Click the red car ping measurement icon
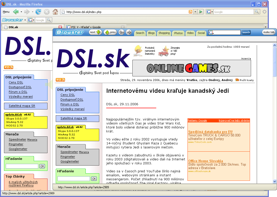This screenshot has width=277, height=197. pyautogui.click(x=163, y=51)
